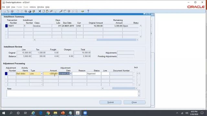Click the Installment Summary horizontal scrollbar thumb
This screenshot has height=116, width=207.
pyautogui.click(x=116, y=40)
